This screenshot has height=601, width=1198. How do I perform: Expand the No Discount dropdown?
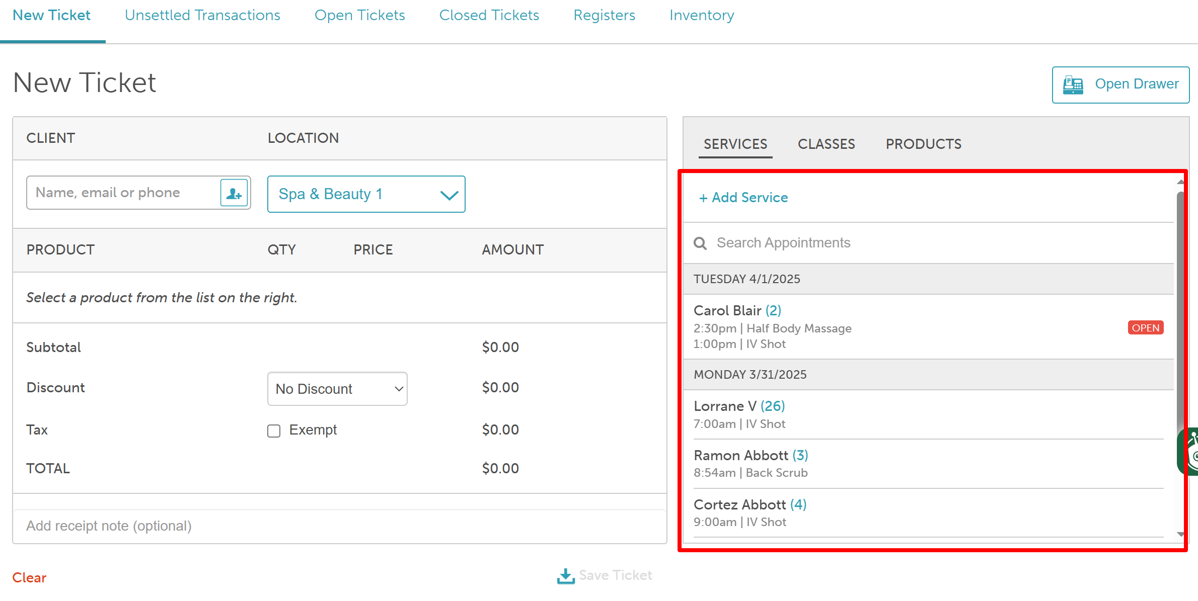[x=337, y=389]
